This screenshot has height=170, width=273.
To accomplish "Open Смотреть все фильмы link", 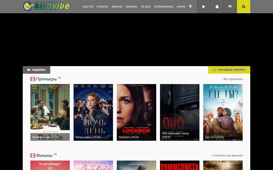I will pos(227,155).
